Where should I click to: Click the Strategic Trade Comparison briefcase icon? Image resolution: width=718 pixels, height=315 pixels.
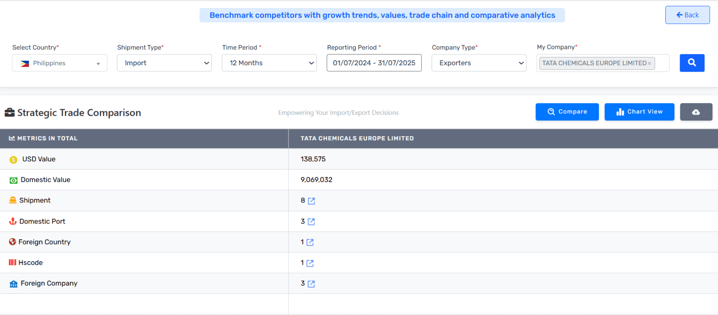[x=9, y=112]
